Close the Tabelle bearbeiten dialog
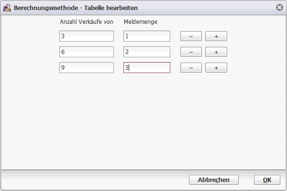 coord(279,8)
